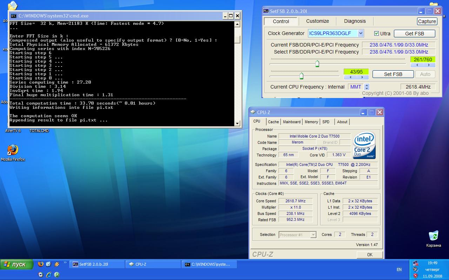Image resolution: width=449 pixels, height=280 pixels.
Task: Click the Internet Explorer quick launch icon
Action: pos(49,274)
